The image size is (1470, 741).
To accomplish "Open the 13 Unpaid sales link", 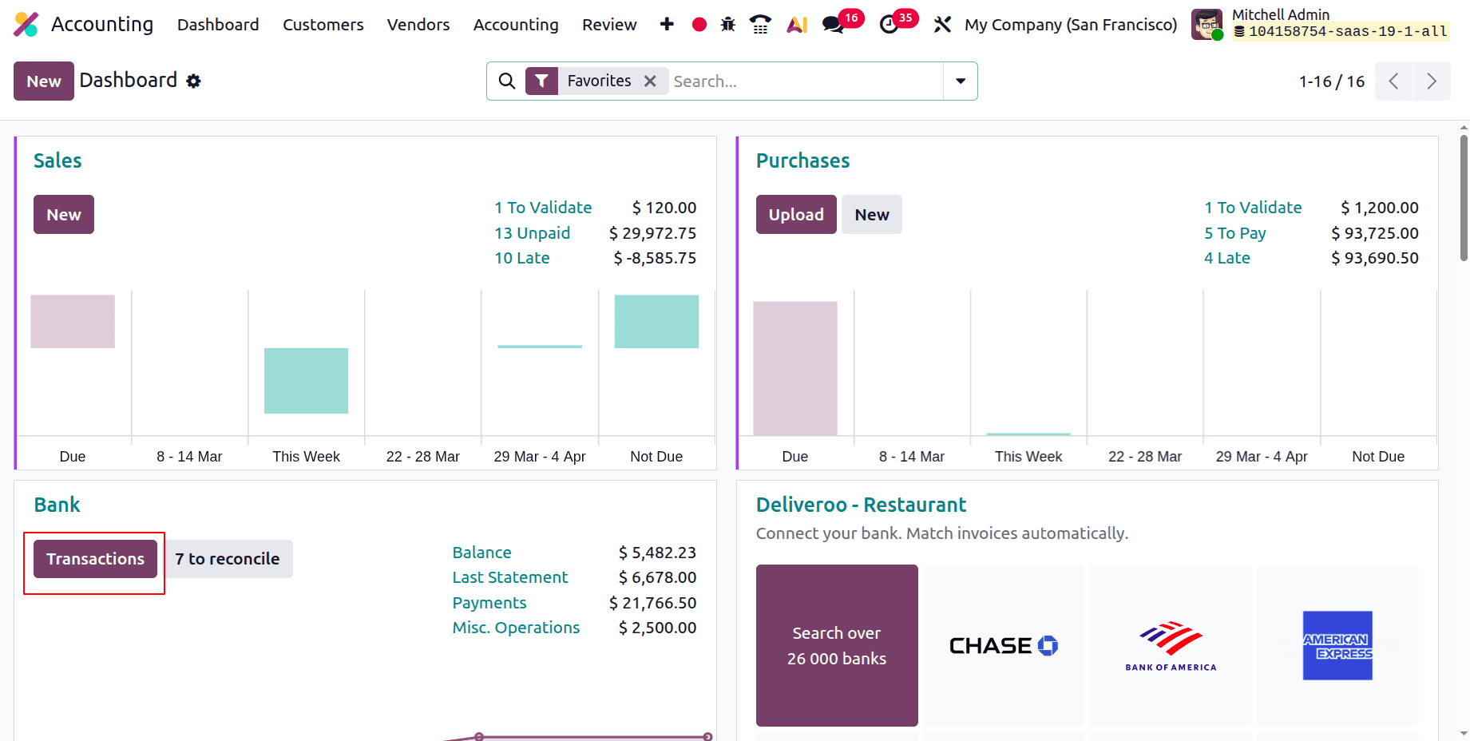I will point(532,232).
